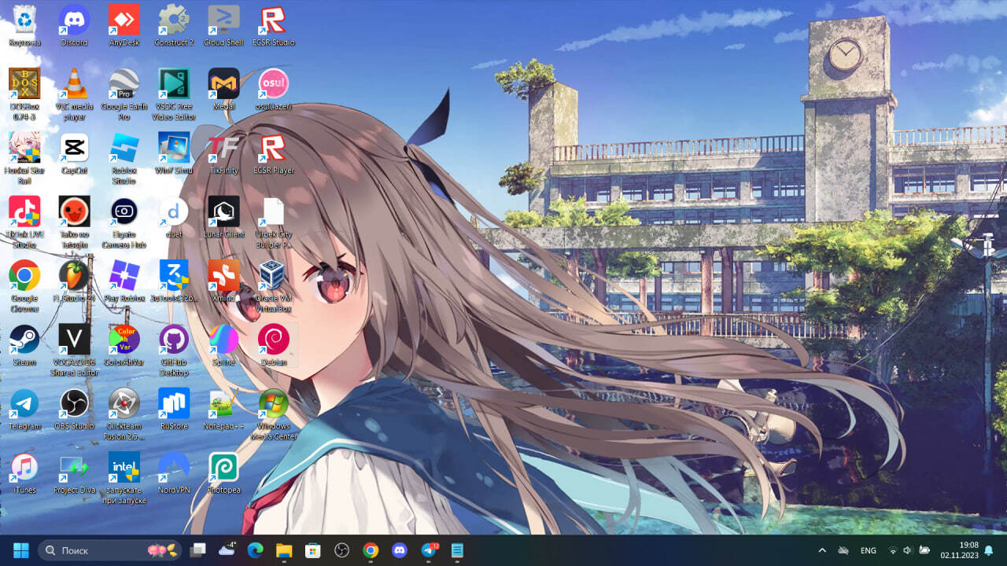Open Telegram from the taskbar
The width and height of the screenshot is (1007, 566).
(429, 550)
